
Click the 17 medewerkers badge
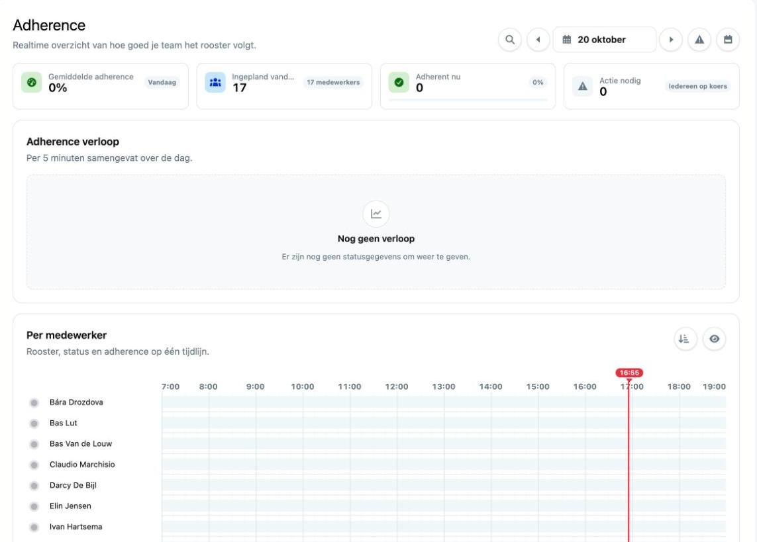tap(333, 83)
